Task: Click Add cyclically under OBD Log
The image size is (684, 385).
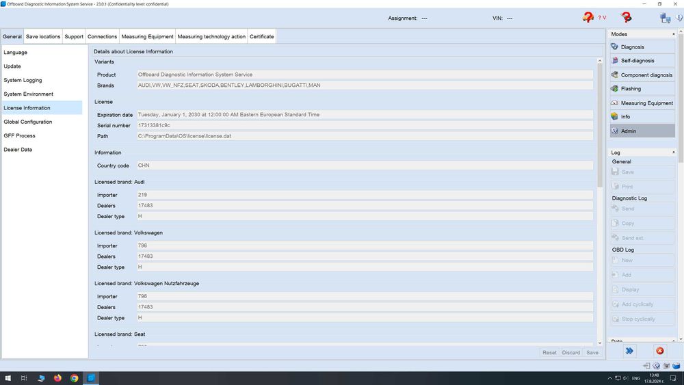Action: tap(642, 304)
